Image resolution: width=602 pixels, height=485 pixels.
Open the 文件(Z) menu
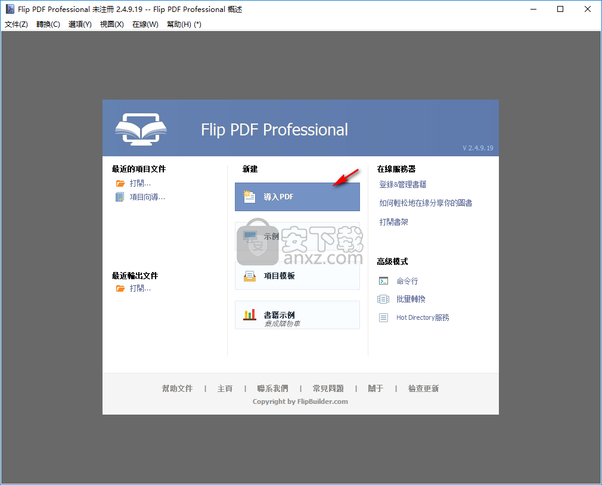click(x=16, y=24)
